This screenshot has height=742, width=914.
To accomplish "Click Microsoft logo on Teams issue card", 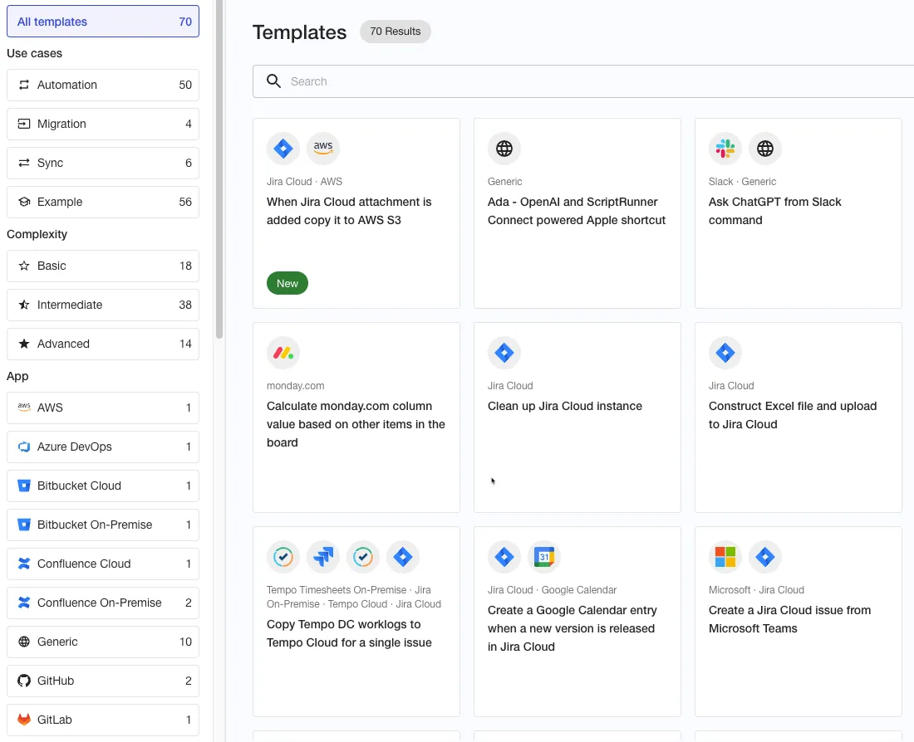I will pos(725,557).
